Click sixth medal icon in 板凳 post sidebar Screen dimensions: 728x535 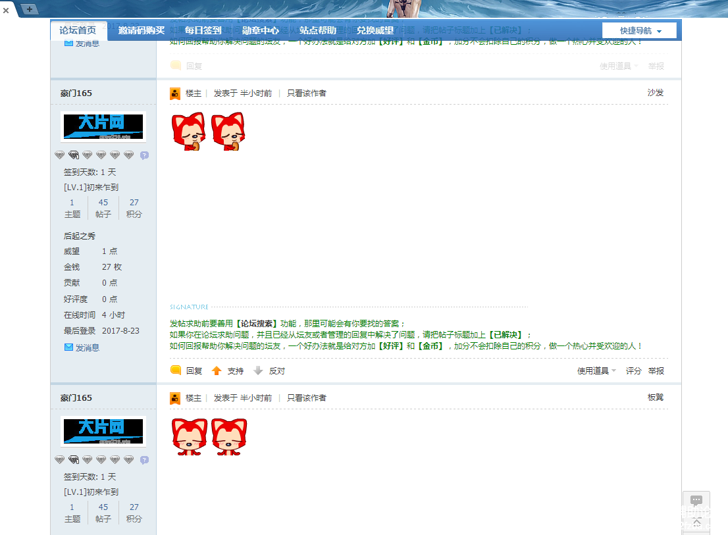click(129, 460)
